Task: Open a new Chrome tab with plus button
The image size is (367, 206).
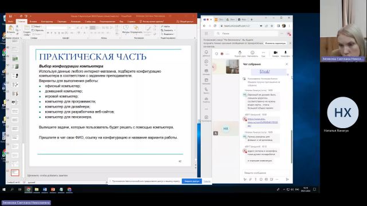Action: [252, 19]
